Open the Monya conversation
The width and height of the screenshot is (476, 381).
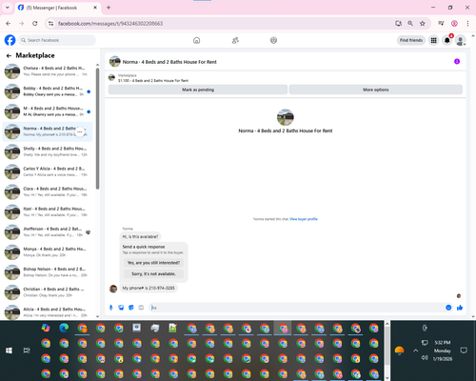pos(48,252)
